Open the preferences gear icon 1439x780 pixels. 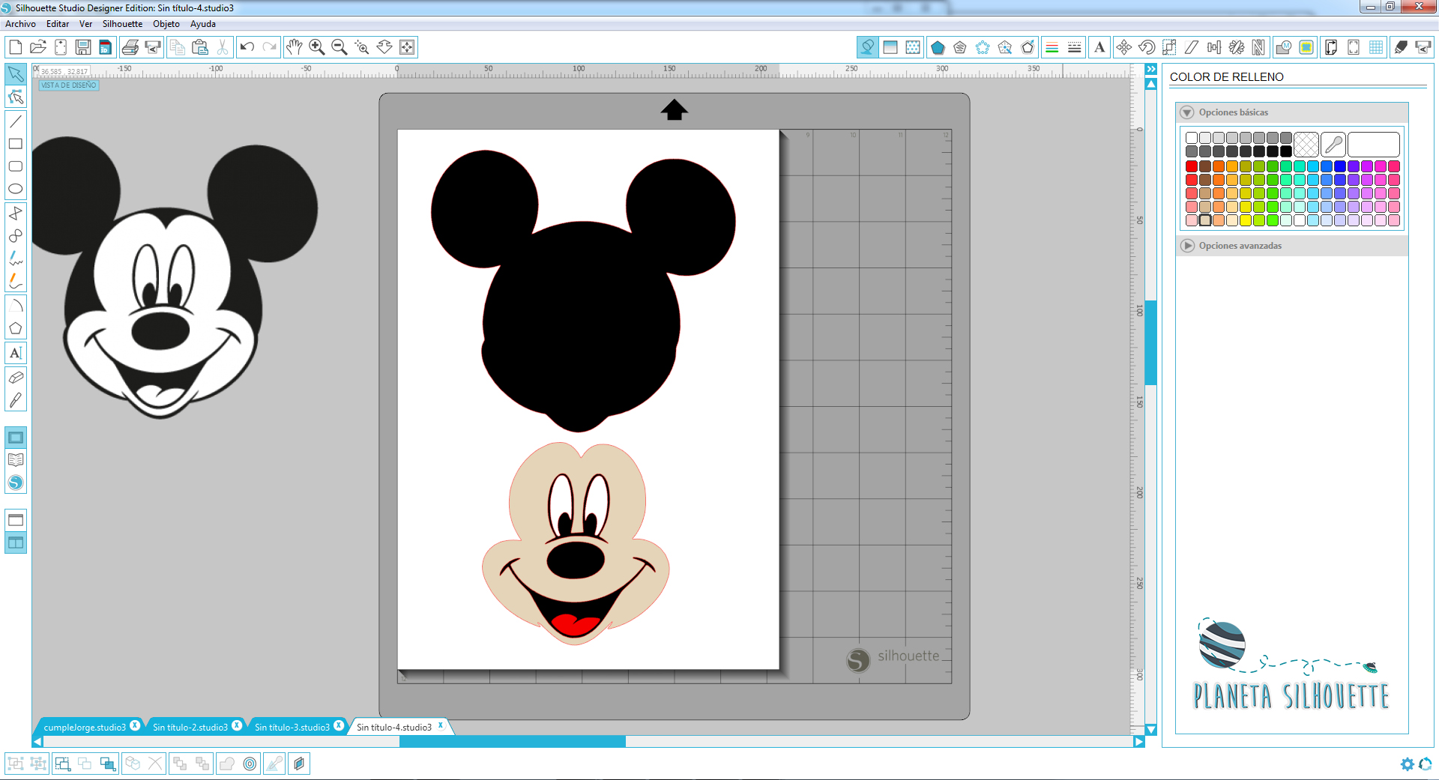1407,764
